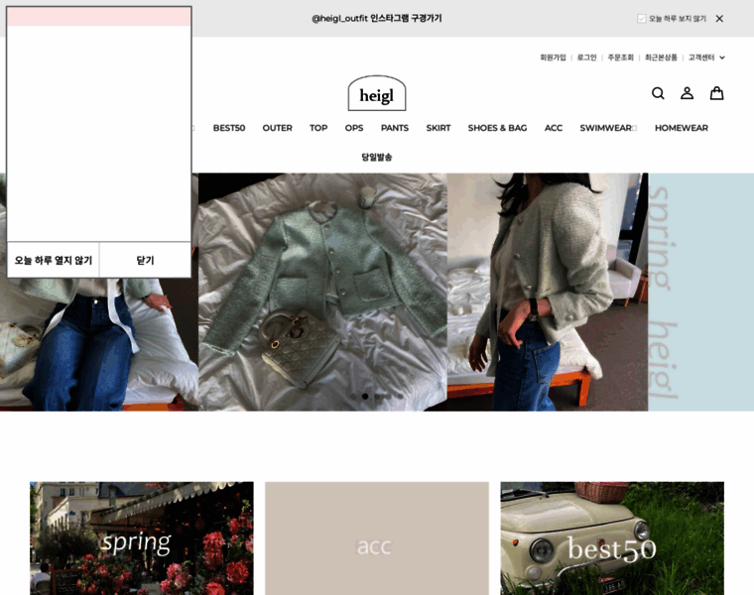Open the 최근본상품 link
The height and width of the screenshot is (595, 754).
pyautogui.click(x=661, y=58)
